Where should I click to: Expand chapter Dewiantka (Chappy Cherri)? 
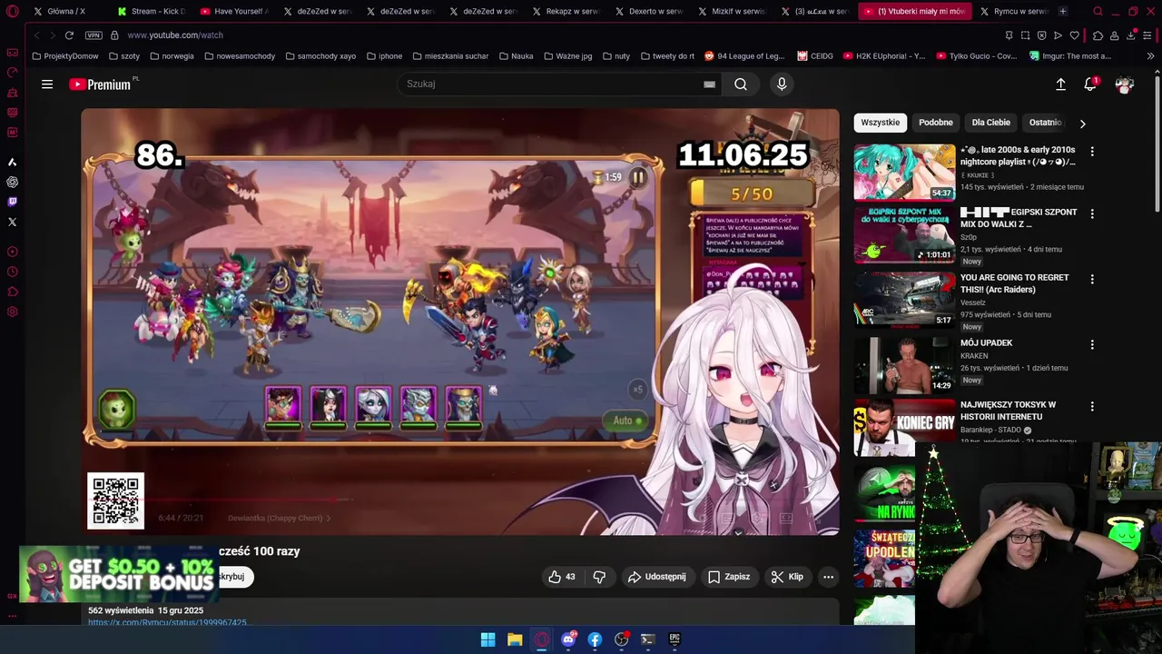(279, 519)
